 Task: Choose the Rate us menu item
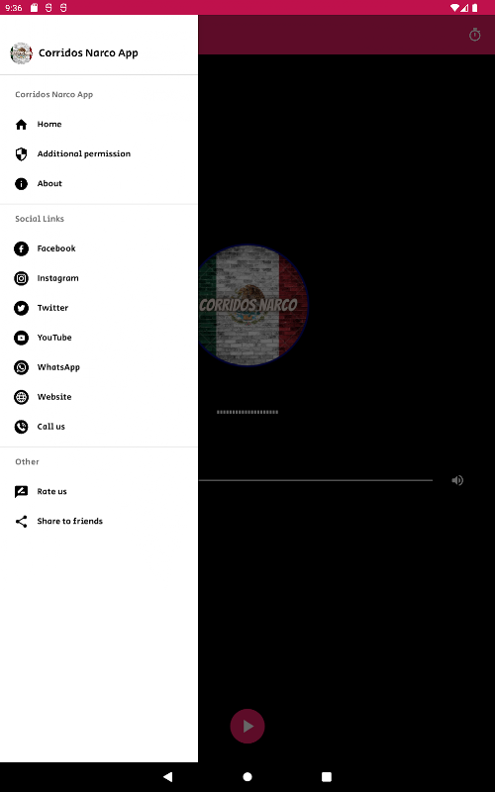coord(99,491)
